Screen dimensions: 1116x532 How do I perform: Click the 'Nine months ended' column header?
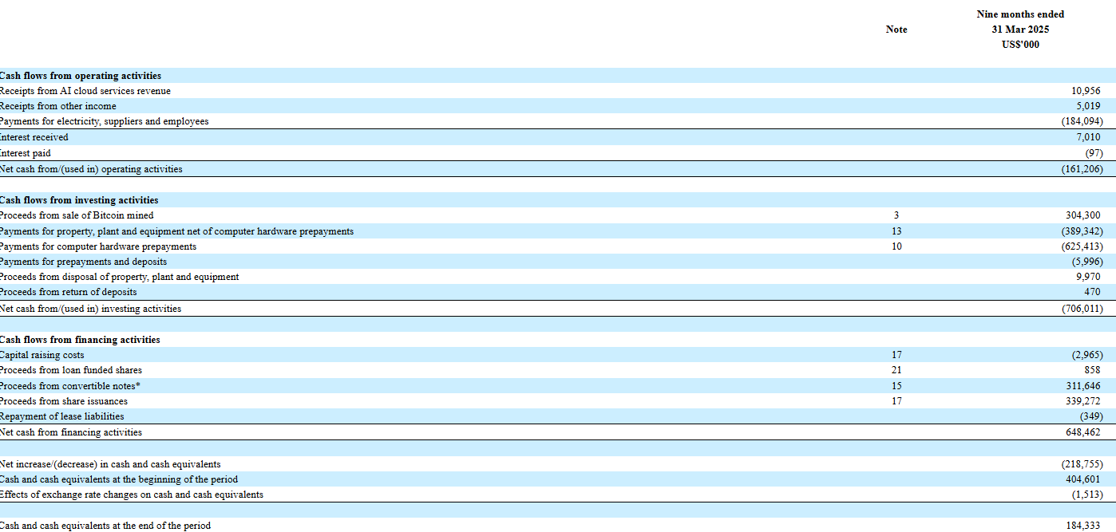tap(1019, 14)
